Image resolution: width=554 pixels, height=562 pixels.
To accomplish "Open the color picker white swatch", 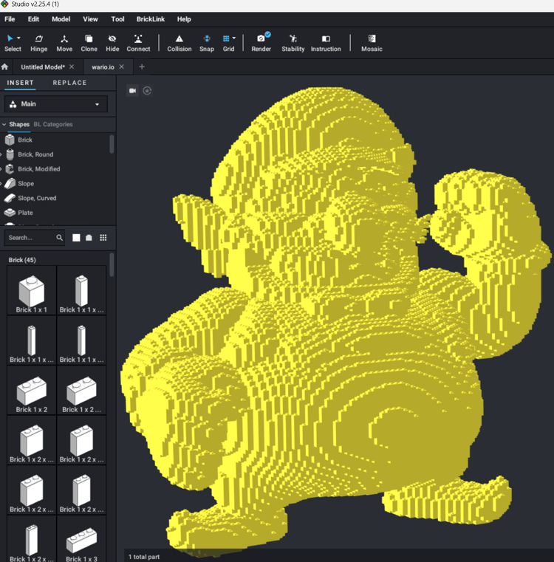I will tap(76, 238).
